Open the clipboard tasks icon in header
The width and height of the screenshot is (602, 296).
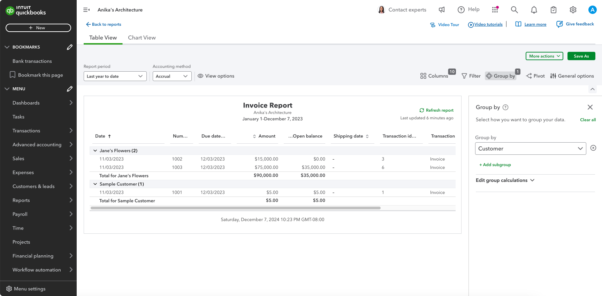(x=553, y=10)
